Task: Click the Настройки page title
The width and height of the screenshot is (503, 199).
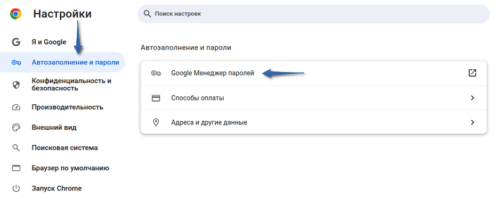Action: click(62, 14)
